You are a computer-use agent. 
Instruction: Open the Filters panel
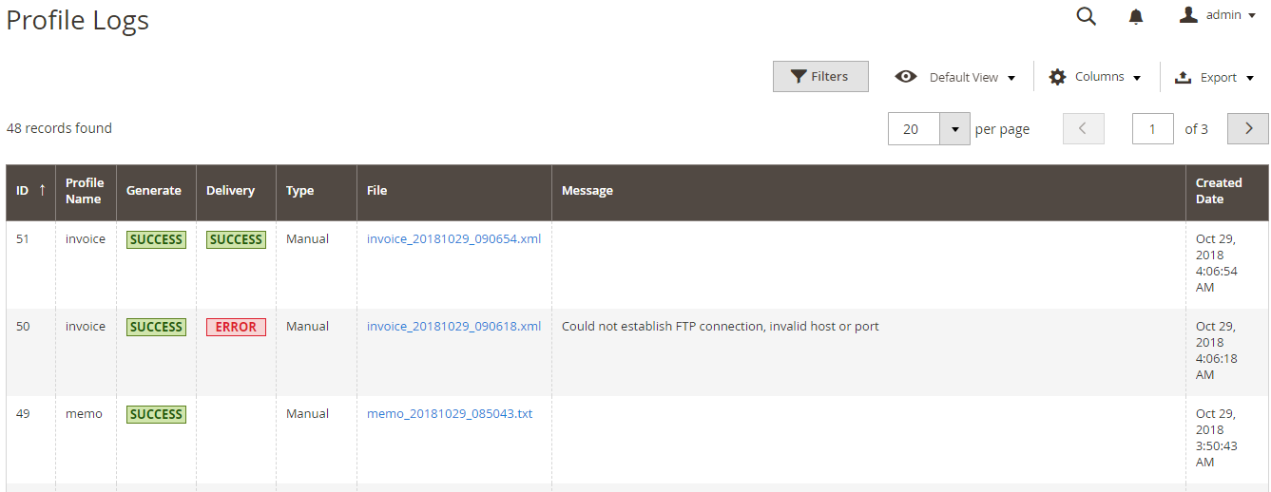pyautogui.click(x=820, y=77)
